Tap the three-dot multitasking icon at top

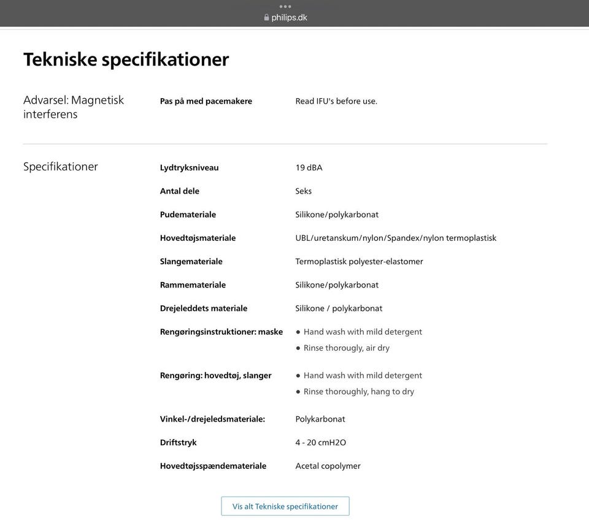click(285, 6)
